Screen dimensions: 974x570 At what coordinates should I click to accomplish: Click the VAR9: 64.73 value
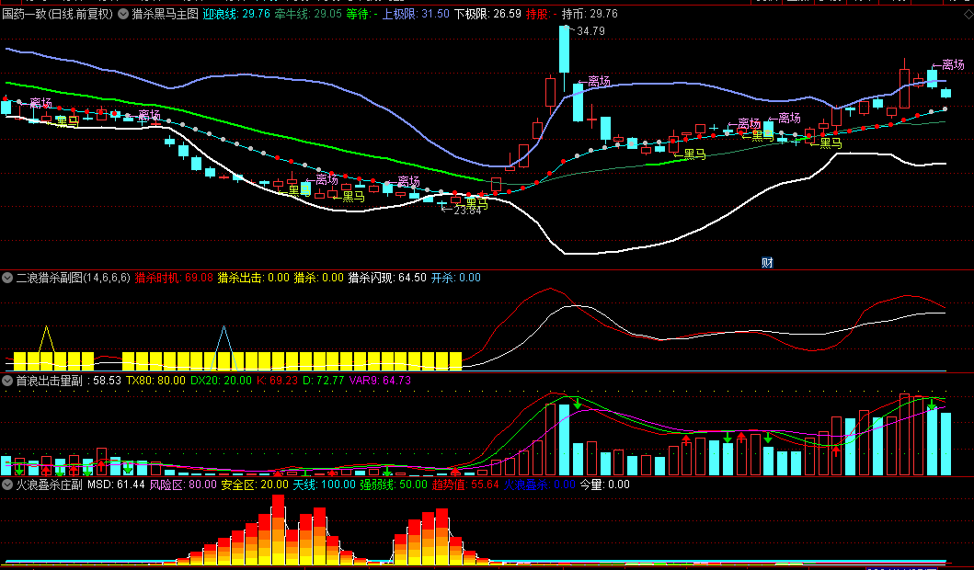tap(380, 381)
